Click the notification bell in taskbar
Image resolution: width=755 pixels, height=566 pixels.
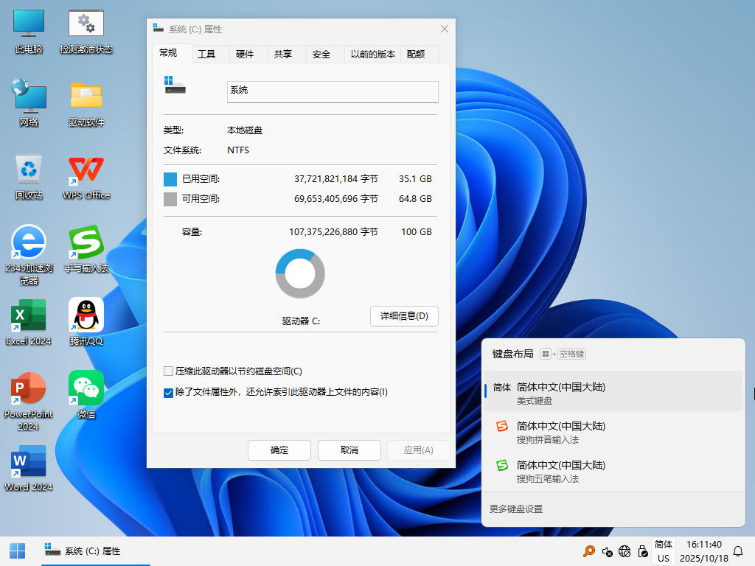click(737, 551)
